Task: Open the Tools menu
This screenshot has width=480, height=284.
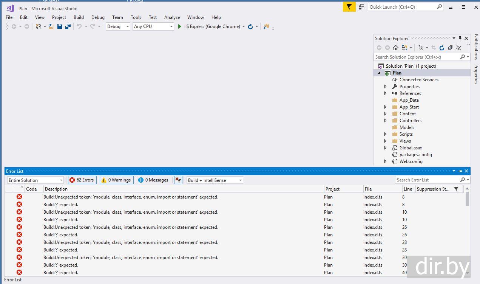Action: tap(136, 17)
